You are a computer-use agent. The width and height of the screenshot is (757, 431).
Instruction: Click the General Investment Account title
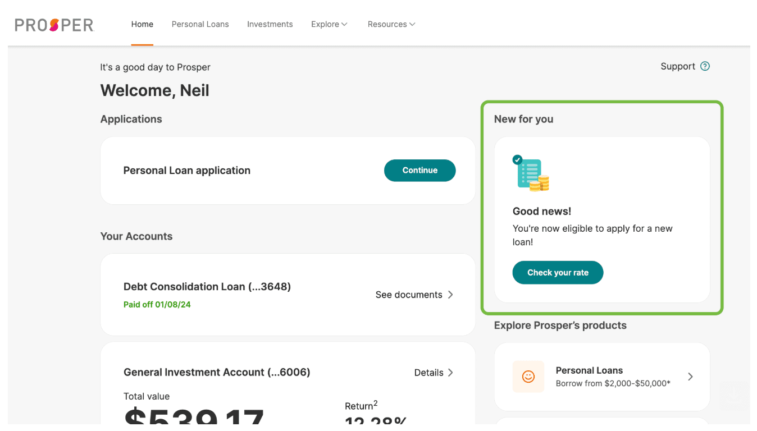pos(216,372)
